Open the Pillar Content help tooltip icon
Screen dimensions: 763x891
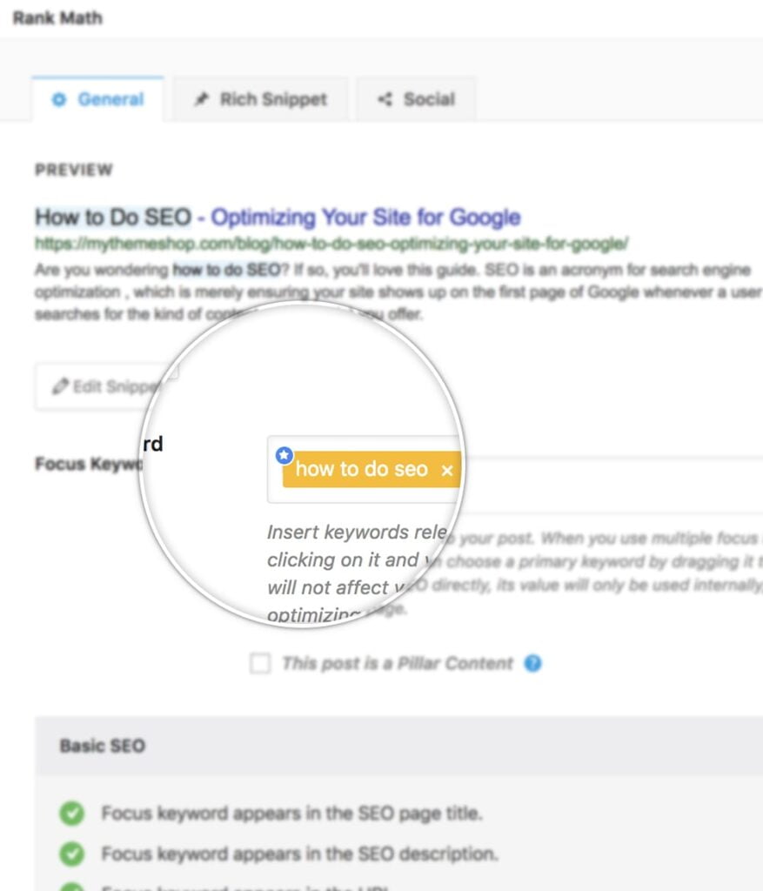pos(533,664)
